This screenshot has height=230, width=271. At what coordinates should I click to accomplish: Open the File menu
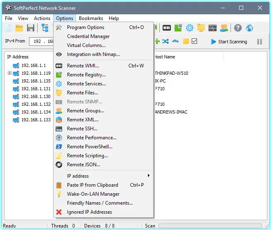[x=9, y=18]
